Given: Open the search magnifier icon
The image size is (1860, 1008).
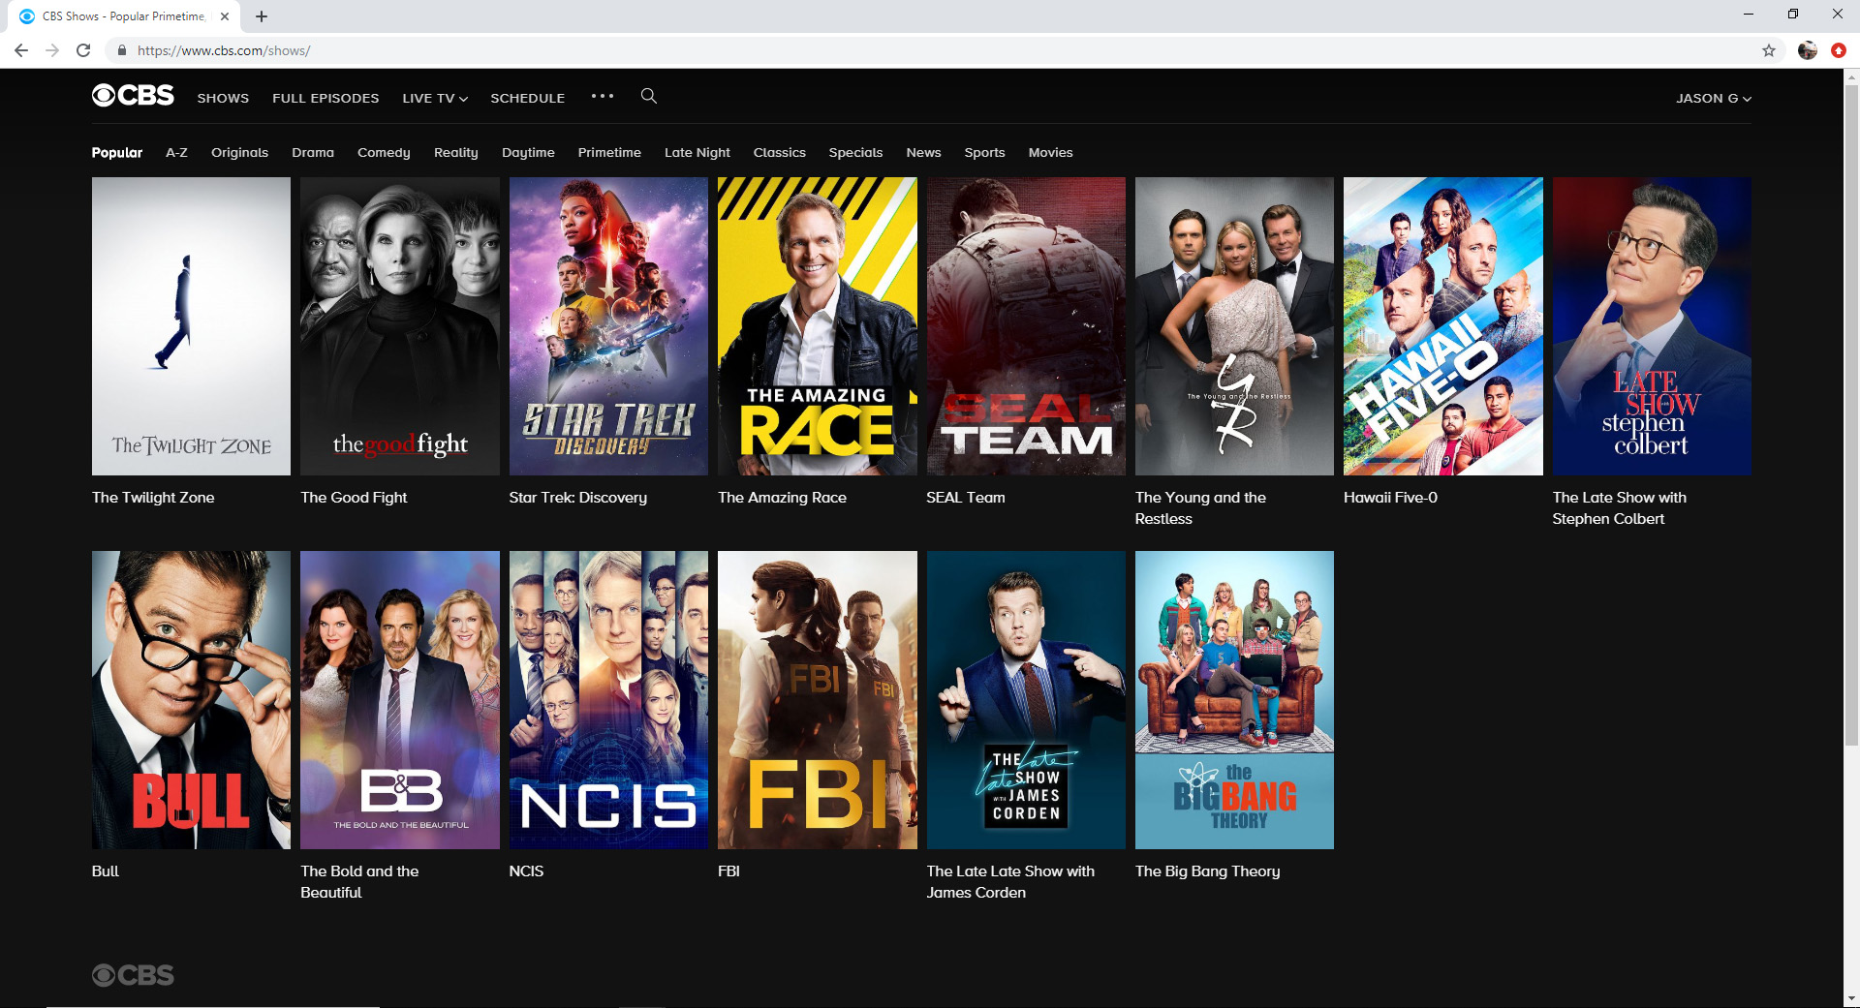Looking at the screenshot, I should (x=649, y=96).
